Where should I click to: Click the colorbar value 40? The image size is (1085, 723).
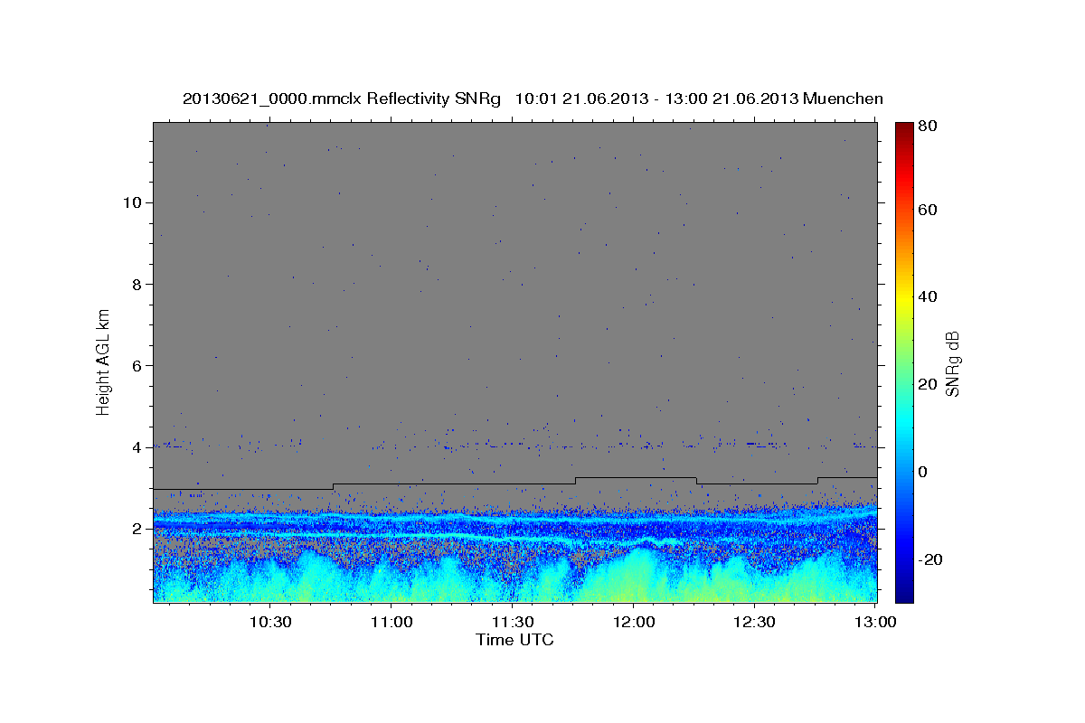pos(929,296)
